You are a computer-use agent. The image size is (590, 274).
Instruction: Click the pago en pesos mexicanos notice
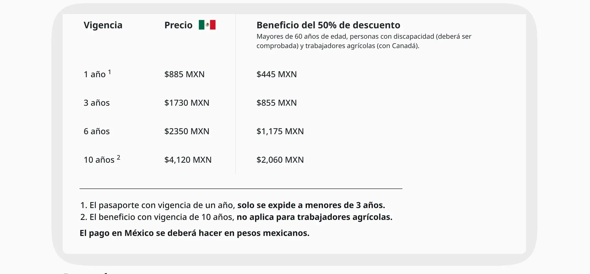pos(195,233)
